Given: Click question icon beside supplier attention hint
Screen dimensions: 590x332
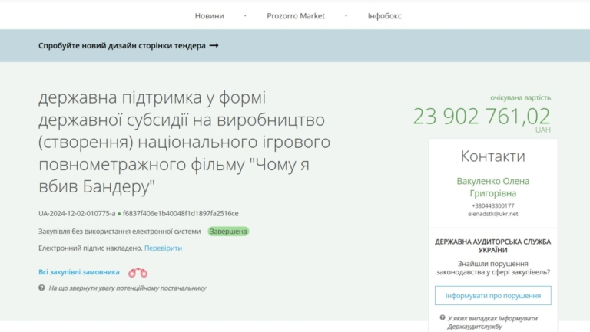Looking at the screenshot, I should click(x=41, y=288).
